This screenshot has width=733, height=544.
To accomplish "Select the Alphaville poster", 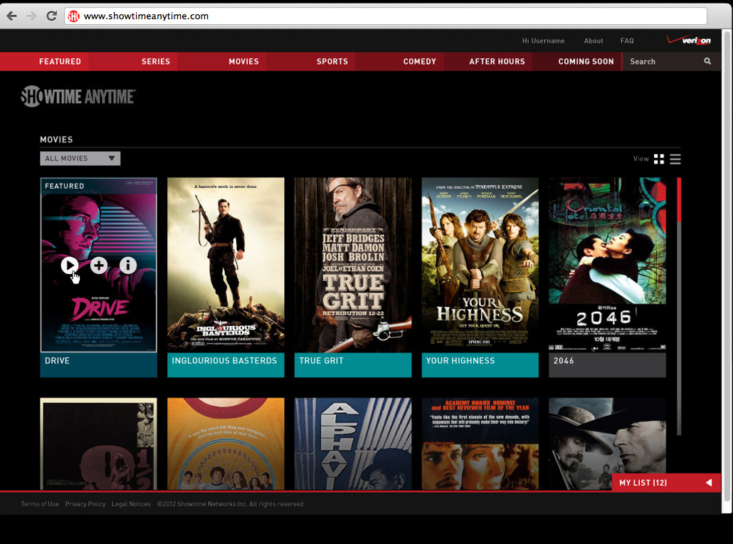I will tap(353, 444).
